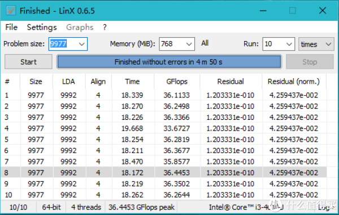Click the Residual (norm.) column header
Image resolution: width=339 pixels, height=215 pixels.
point(294,82)
